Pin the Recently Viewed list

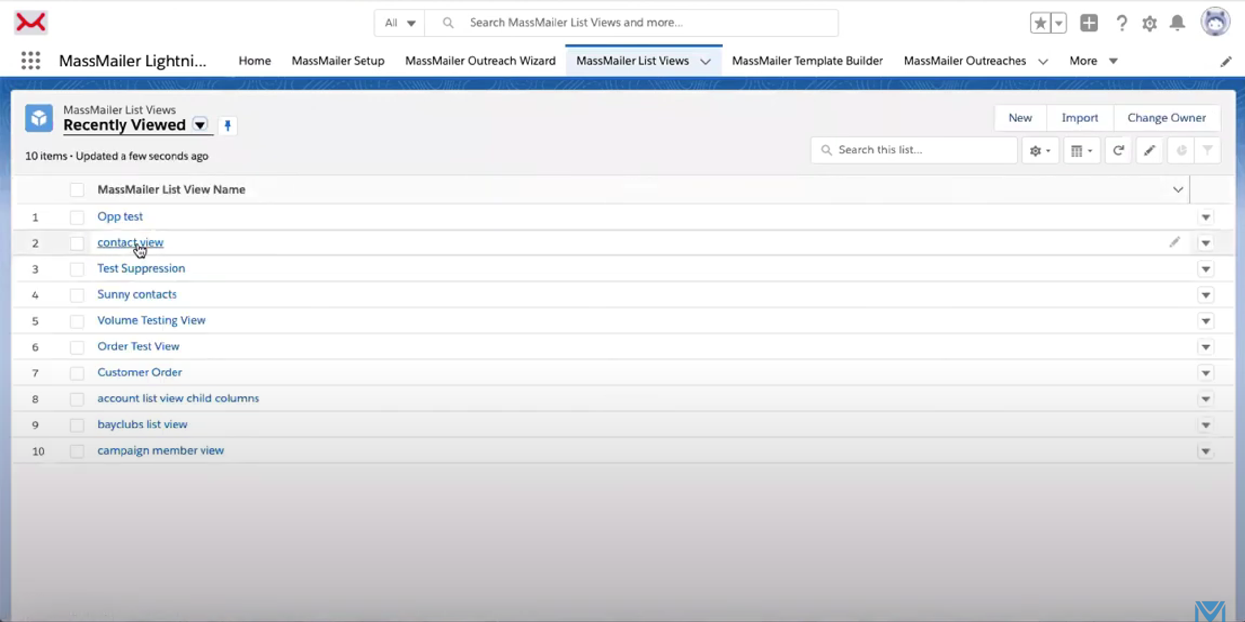[227, 126]
